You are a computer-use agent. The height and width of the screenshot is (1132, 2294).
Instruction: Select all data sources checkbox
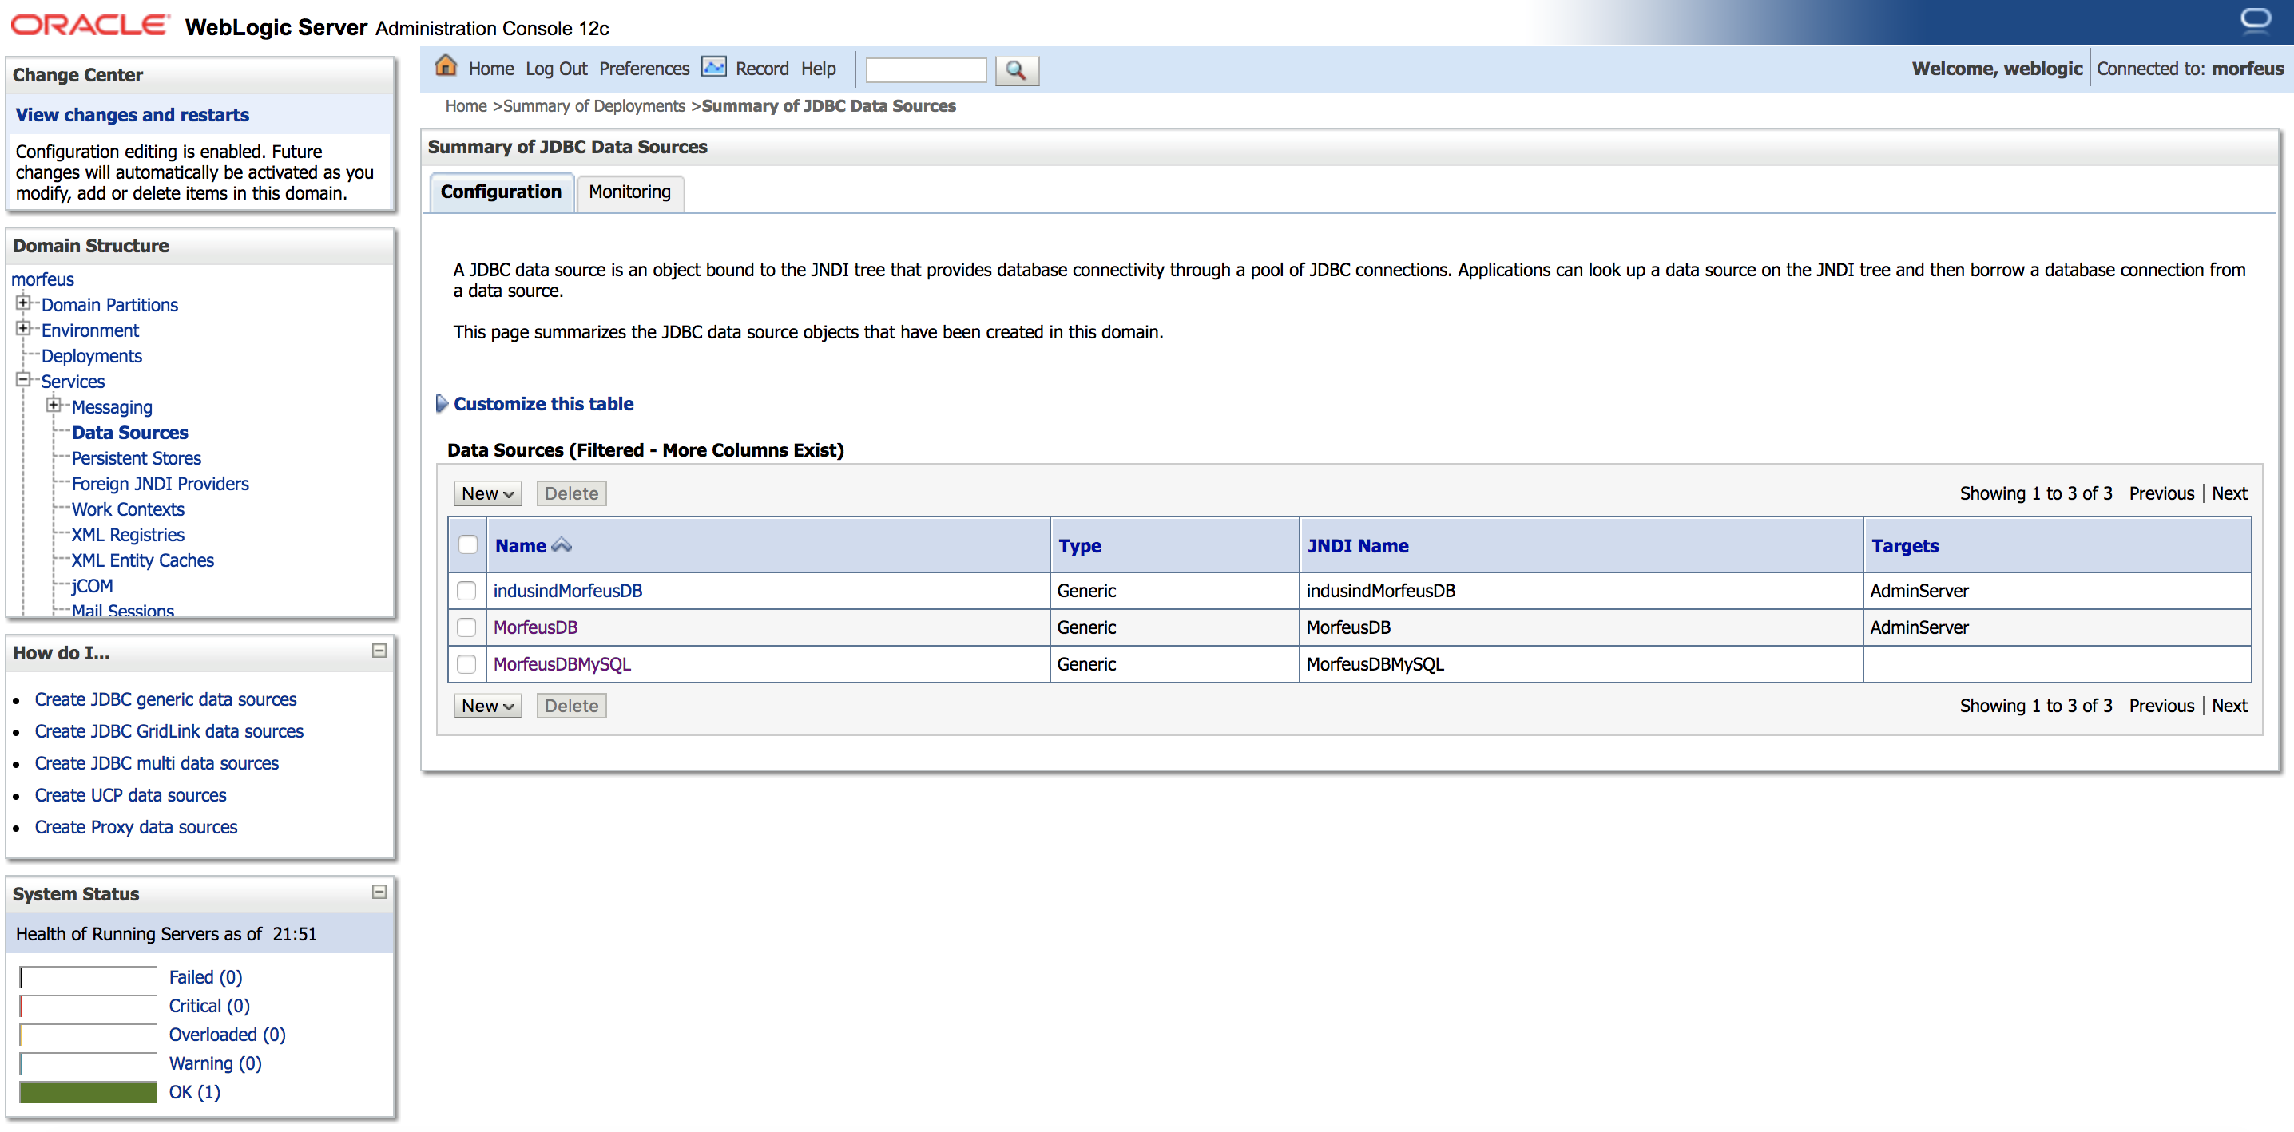point(467,544)
